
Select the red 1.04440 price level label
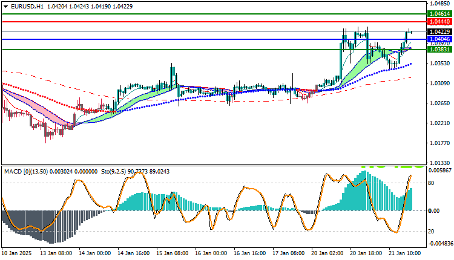pyautogui.click(x=440, y=22)
